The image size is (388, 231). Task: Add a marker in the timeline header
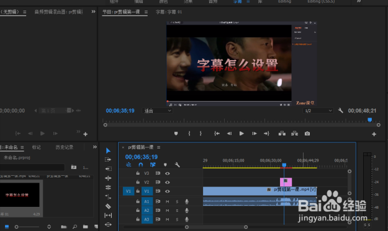pos(165,165)
